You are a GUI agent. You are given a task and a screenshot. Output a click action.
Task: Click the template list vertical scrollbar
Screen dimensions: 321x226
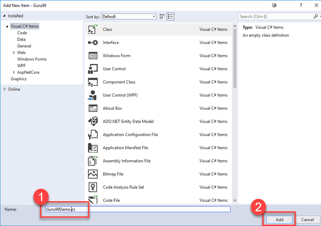(235, 110)
